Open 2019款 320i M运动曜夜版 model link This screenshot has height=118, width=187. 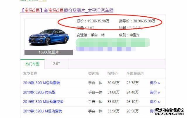click(x=43, y=102)
